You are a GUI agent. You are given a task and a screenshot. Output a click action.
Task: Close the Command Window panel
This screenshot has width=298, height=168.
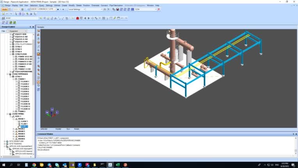pyautogui.click(x=296, y=134)
